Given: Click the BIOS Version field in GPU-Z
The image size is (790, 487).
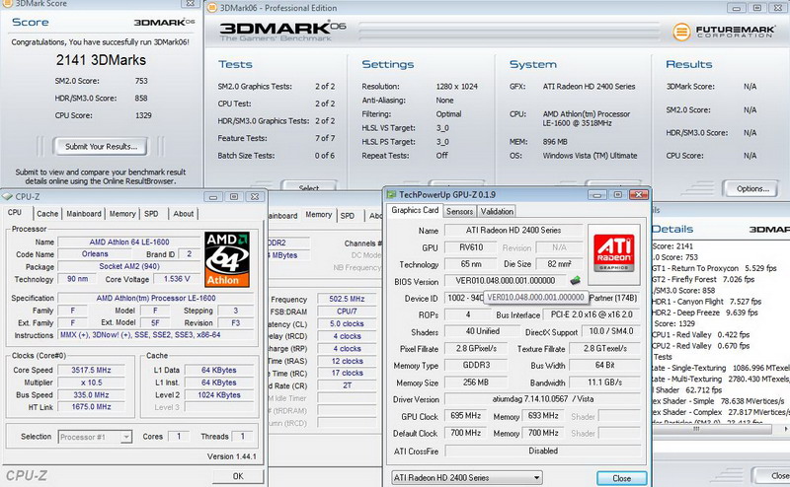Looking at the screenshot, I should 506,281.
